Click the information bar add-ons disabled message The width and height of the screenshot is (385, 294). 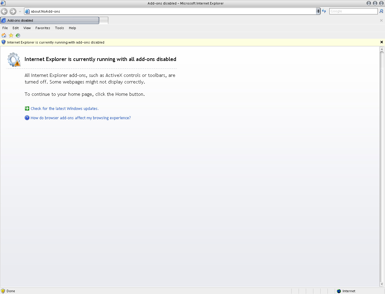coord(56,42)
